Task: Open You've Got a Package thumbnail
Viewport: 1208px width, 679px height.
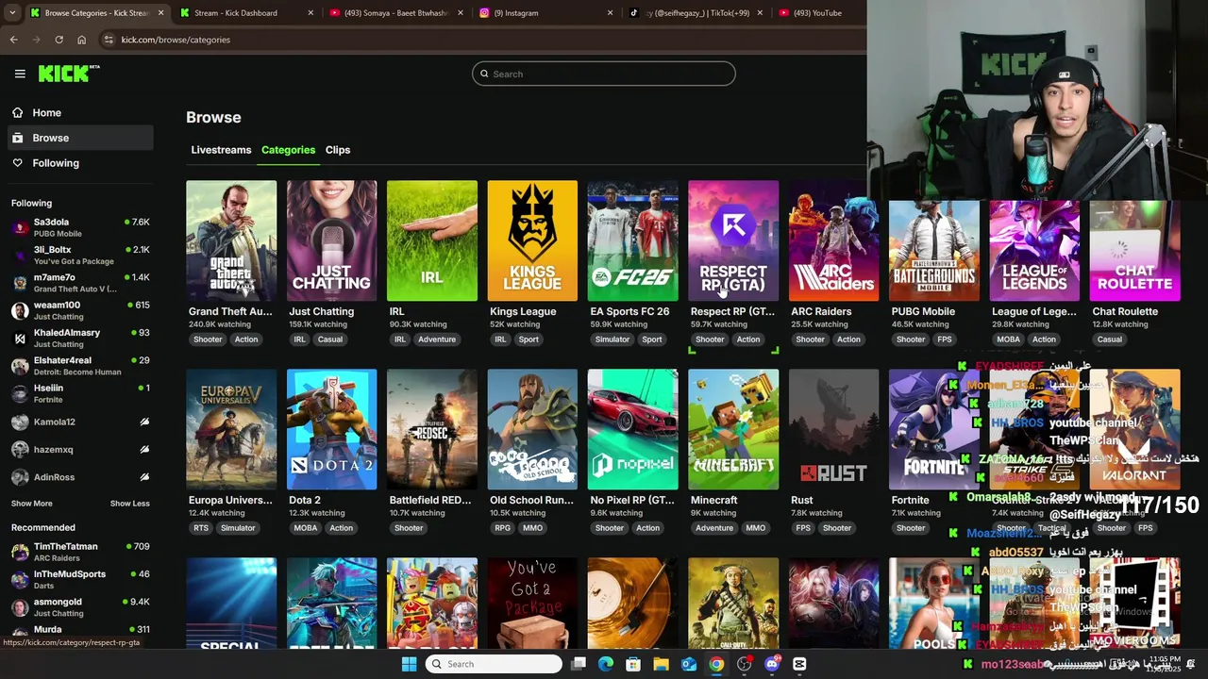Action: click(x=532, y=603)
